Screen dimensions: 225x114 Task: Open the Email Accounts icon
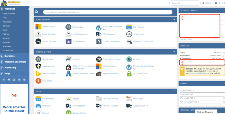point(38,34)
